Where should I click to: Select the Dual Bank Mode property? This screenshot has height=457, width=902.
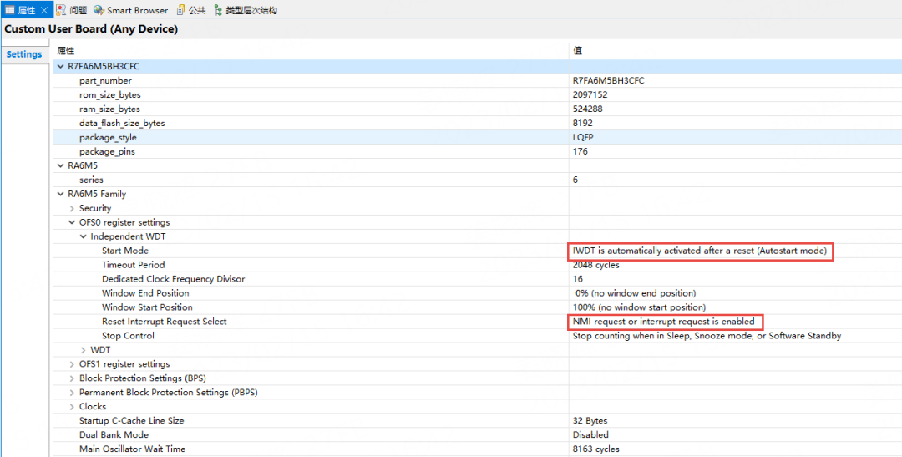pyautogui.click(x=114, y=434)
